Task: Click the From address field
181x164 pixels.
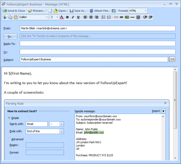Action: (x=98, y=28)
